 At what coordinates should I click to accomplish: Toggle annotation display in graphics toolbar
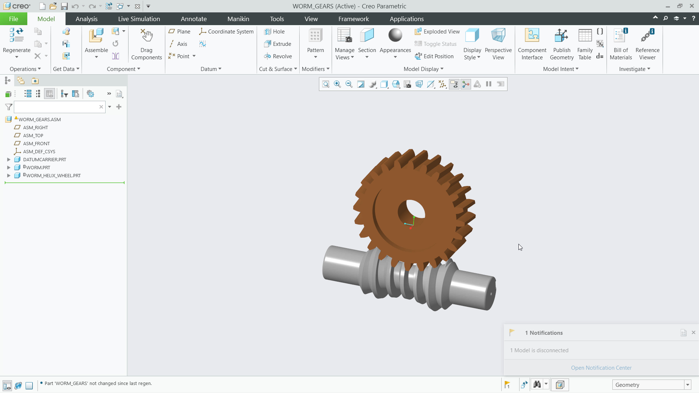pyautogui.click(x=454, y=84)
